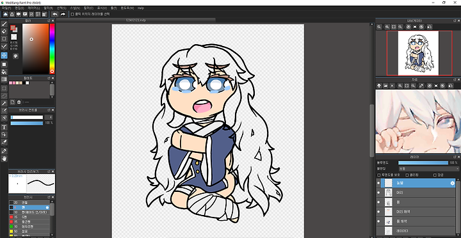Hide the 머리 채색 layer

tap(378, 212)
